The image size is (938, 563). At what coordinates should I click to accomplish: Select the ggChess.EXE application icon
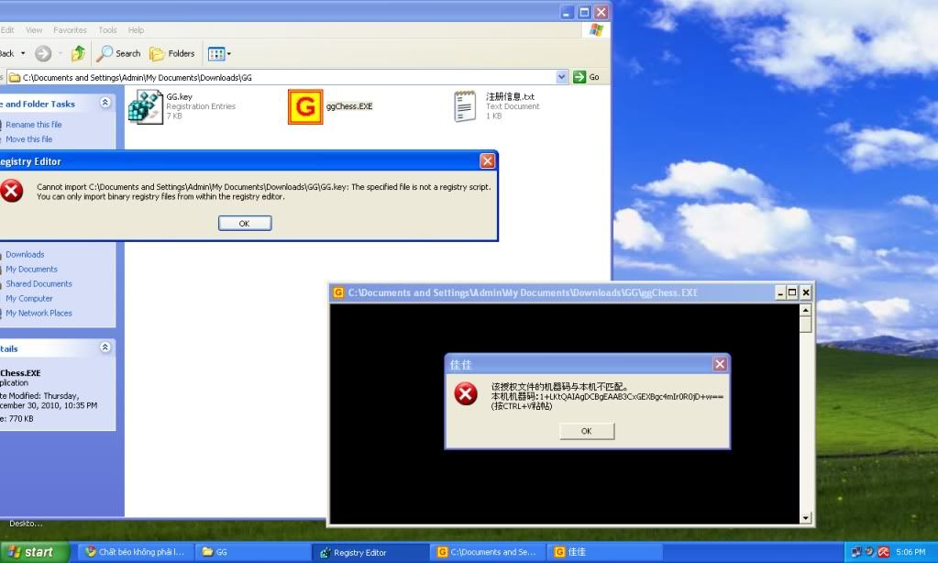point(305,106)
